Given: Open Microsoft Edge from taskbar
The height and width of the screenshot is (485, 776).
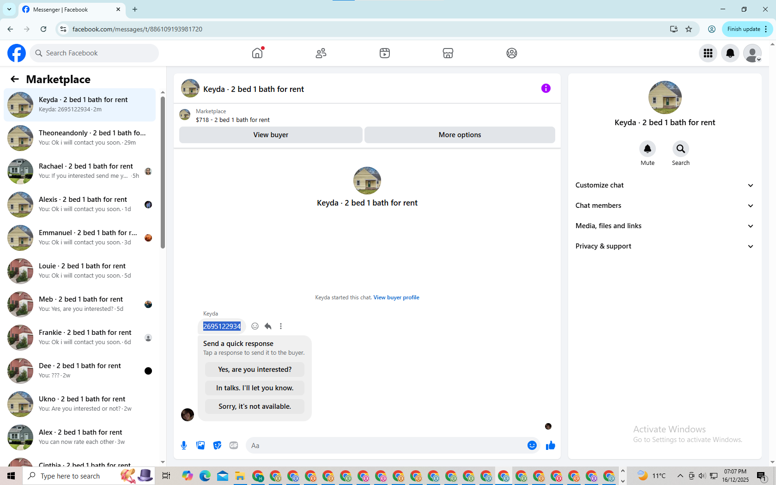Looking at the screenshot, I should 205,476.
